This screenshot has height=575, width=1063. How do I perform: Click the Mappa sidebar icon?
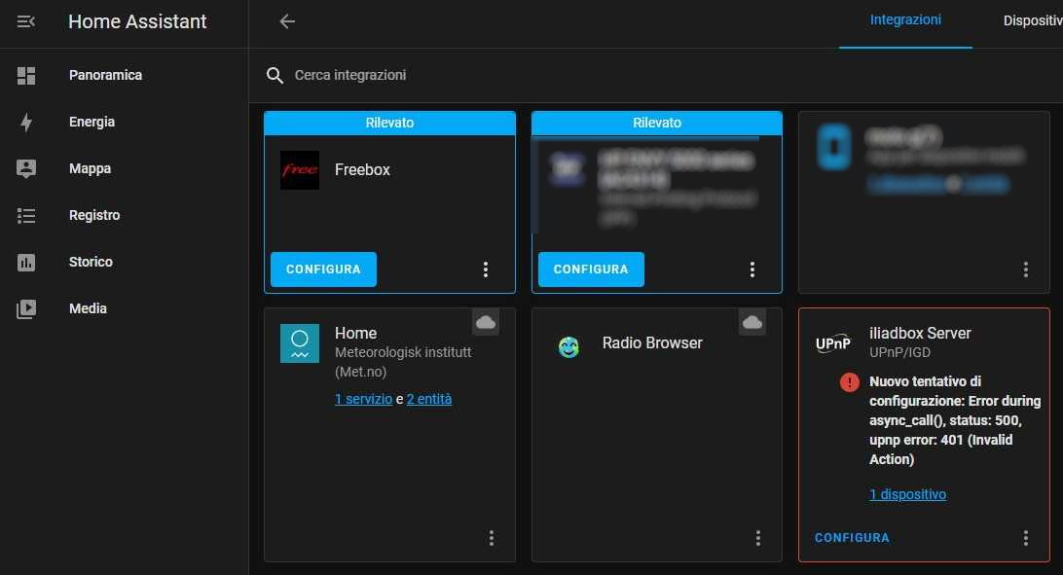point(26,168)
